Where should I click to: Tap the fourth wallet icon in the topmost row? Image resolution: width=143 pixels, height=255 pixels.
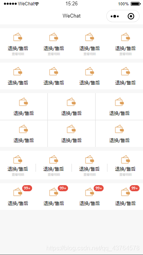(x=125, y=37)
